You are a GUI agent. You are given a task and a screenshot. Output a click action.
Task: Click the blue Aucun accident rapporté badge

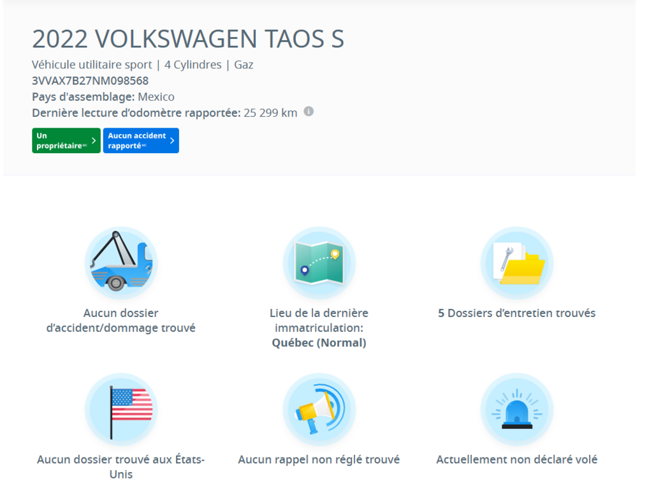141,140
